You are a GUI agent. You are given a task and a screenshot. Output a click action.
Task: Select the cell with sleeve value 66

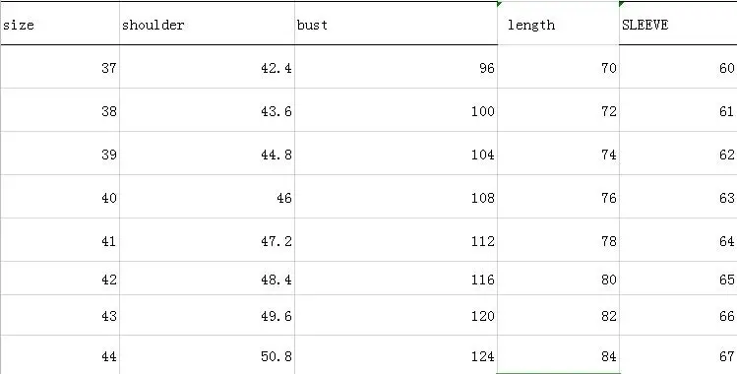point(678,315)
